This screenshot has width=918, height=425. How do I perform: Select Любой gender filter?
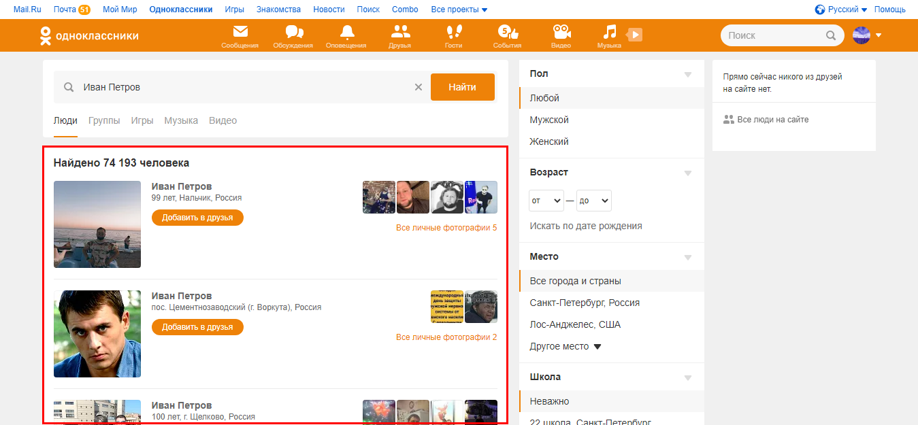[612, 98]
